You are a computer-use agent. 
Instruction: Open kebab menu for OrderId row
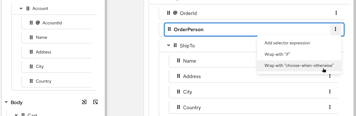point(336,13)
